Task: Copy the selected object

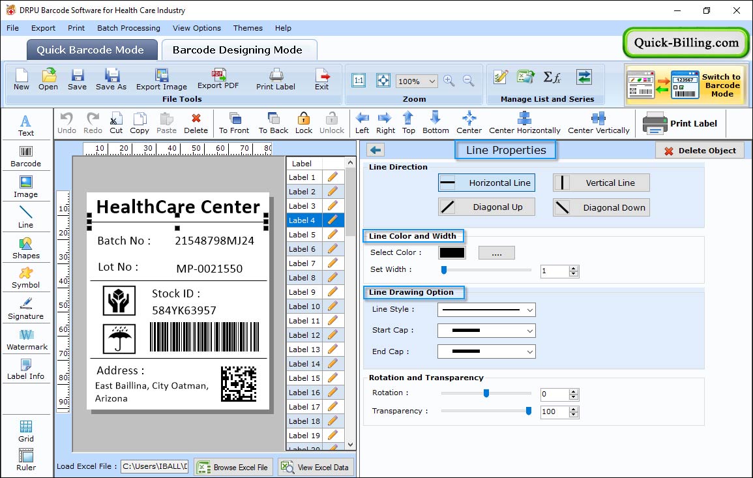Action: 140,123
